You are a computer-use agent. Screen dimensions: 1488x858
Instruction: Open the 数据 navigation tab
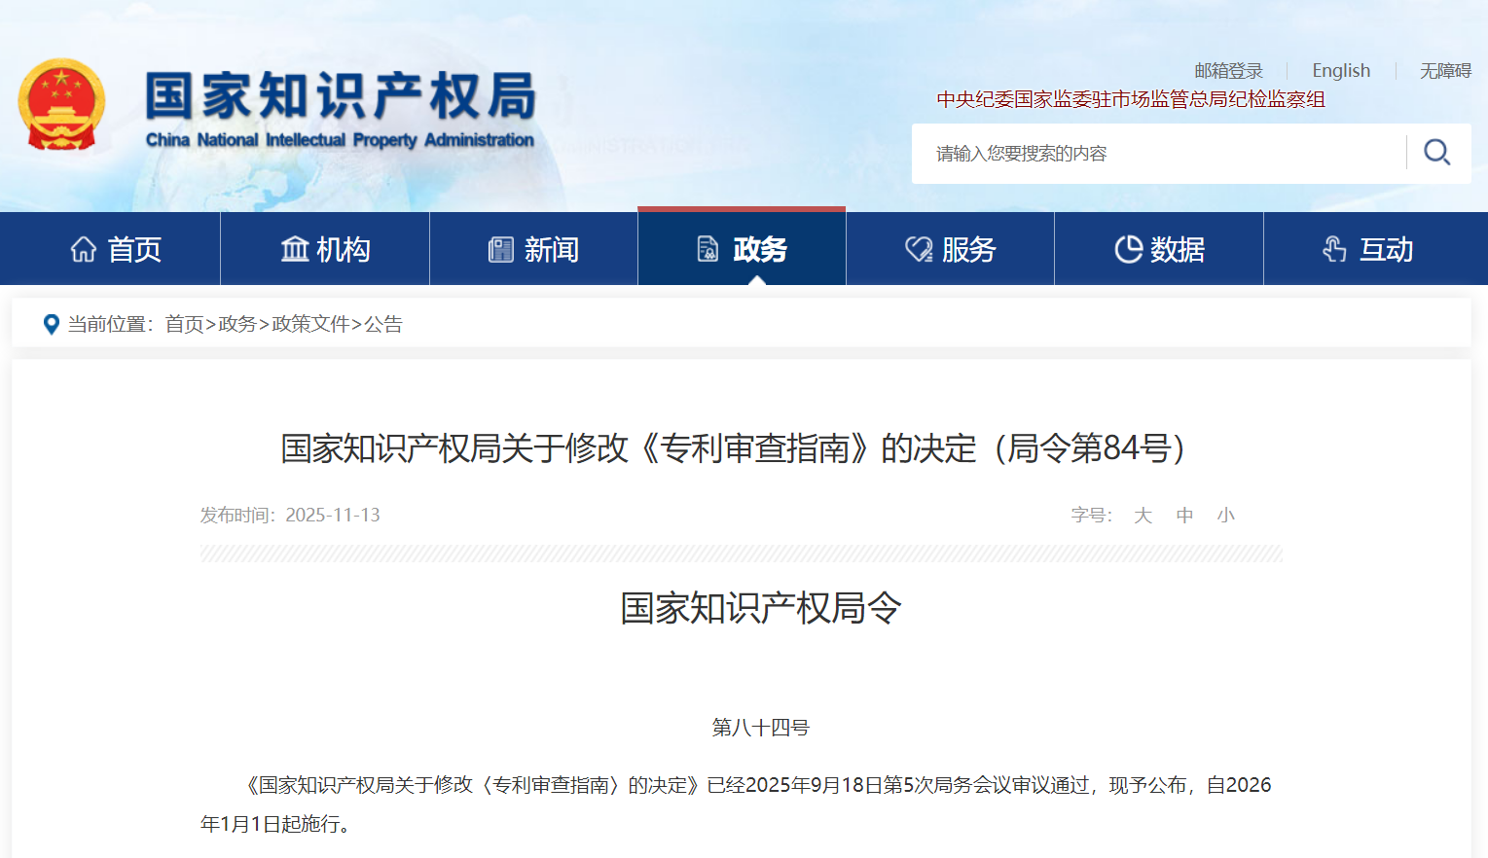click(1177, 250)
